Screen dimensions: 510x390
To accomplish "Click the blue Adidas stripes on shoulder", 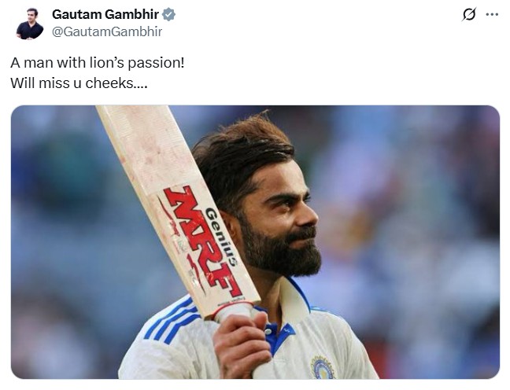I will pos(172,321).
